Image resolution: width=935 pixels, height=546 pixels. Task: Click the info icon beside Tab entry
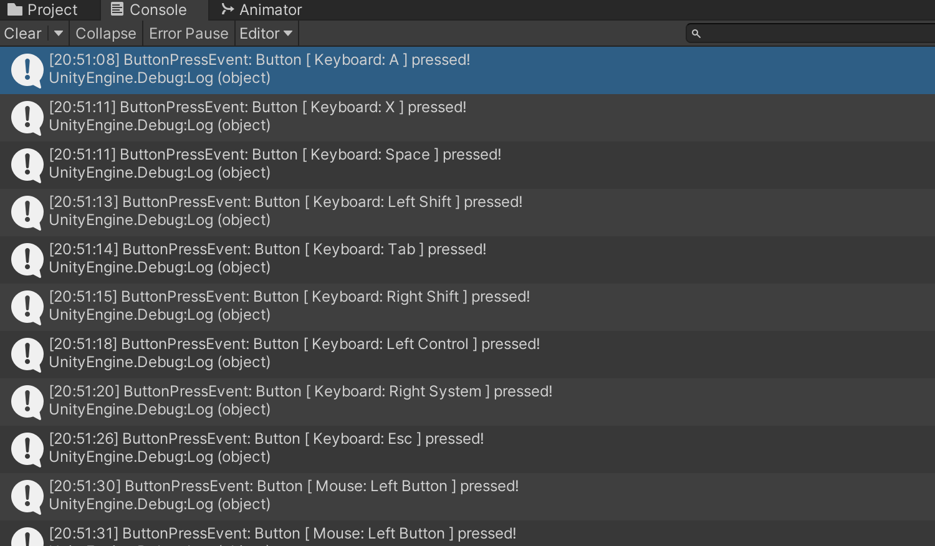[x=27, y=259]
